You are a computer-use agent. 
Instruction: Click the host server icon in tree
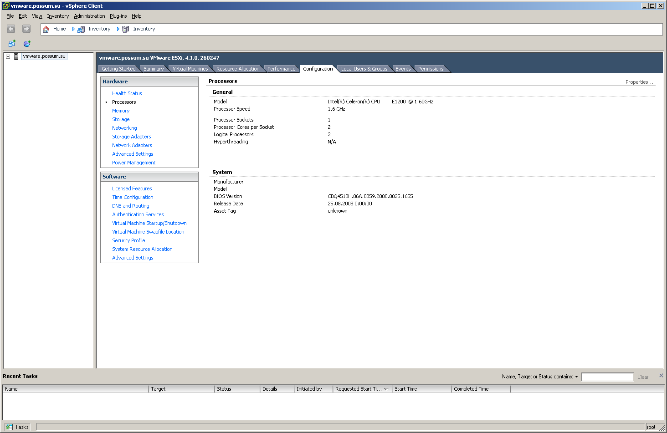pyautogui.click(x=16, y=56)
